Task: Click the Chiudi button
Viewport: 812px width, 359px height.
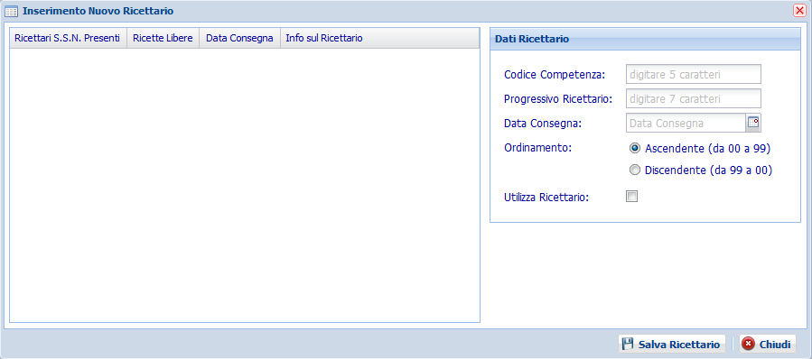Action: click(x=768, y=344)
